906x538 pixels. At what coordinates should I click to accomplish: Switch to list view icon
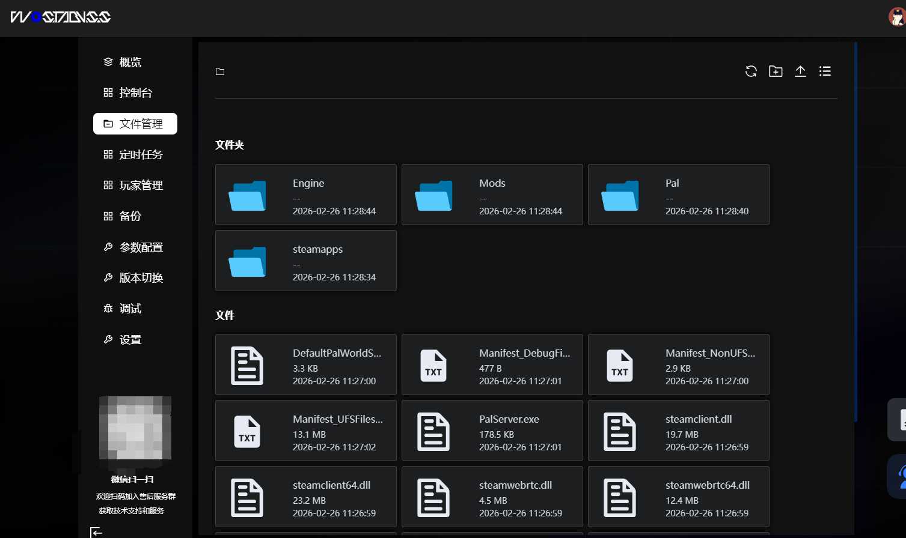[825, 71]
